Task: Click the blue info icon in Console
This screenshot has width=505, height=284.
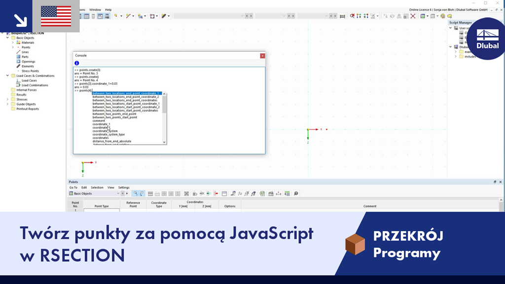Action: 76,63
